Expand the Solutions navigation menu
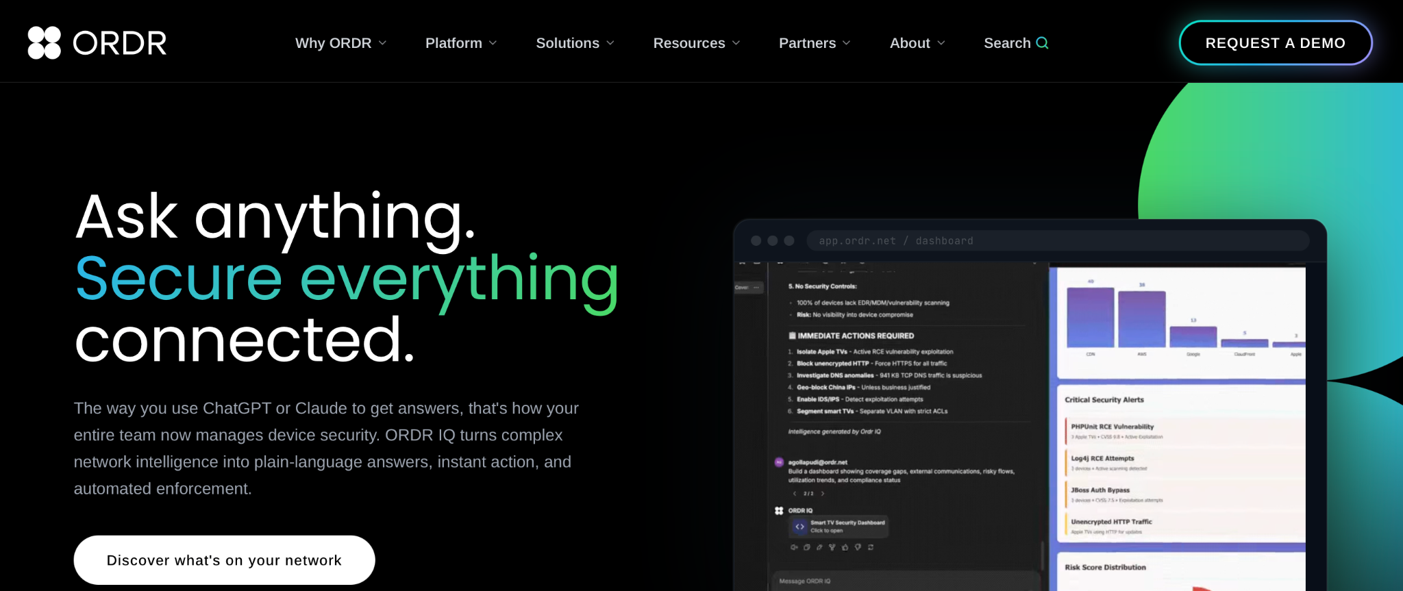This screenshot has width=1403, height=591. [575, 43]
